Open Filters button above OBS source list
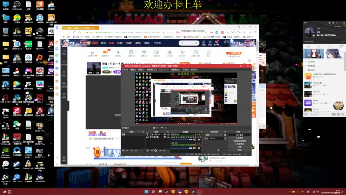Viewport: 346px width, 195px height. pos(164,128)
